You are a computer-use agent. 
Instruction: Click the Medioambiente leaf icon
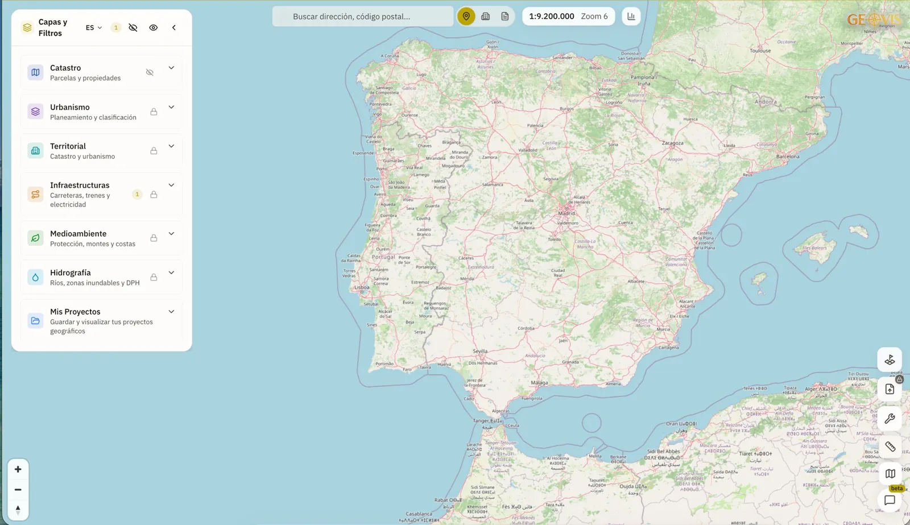tap(35, 238)
